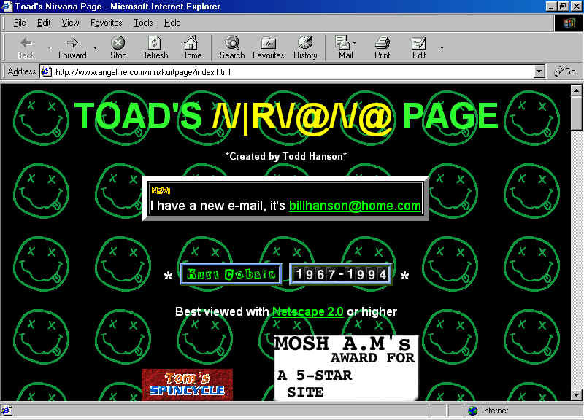Open the Tools menu
Screen dimensions: 584x420
143,23
